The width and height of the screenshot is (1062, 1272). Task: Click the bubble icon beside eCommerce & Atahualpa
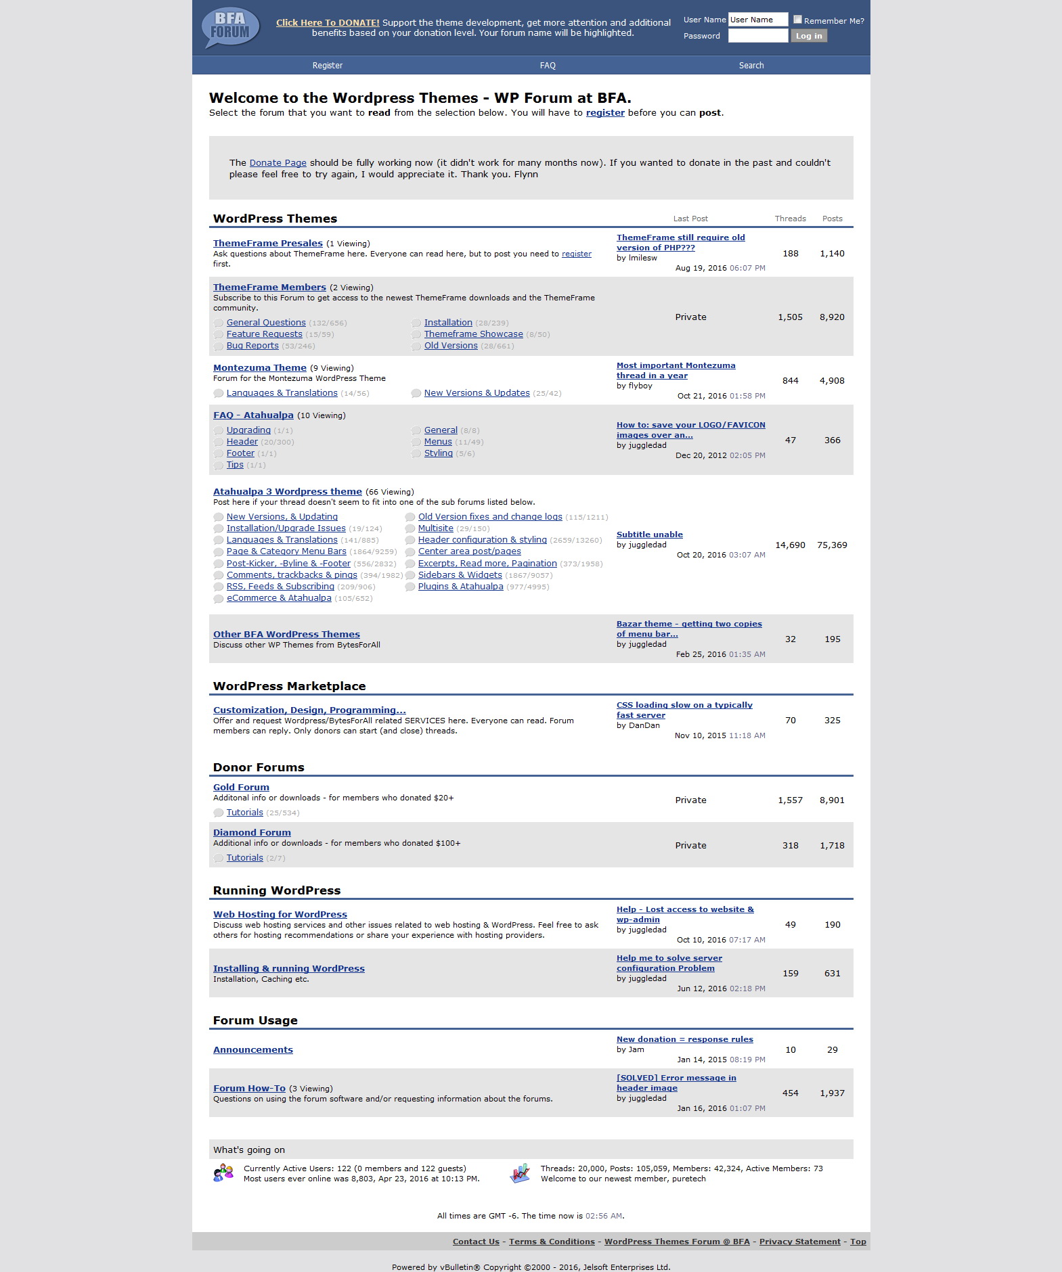click(219, 599)
